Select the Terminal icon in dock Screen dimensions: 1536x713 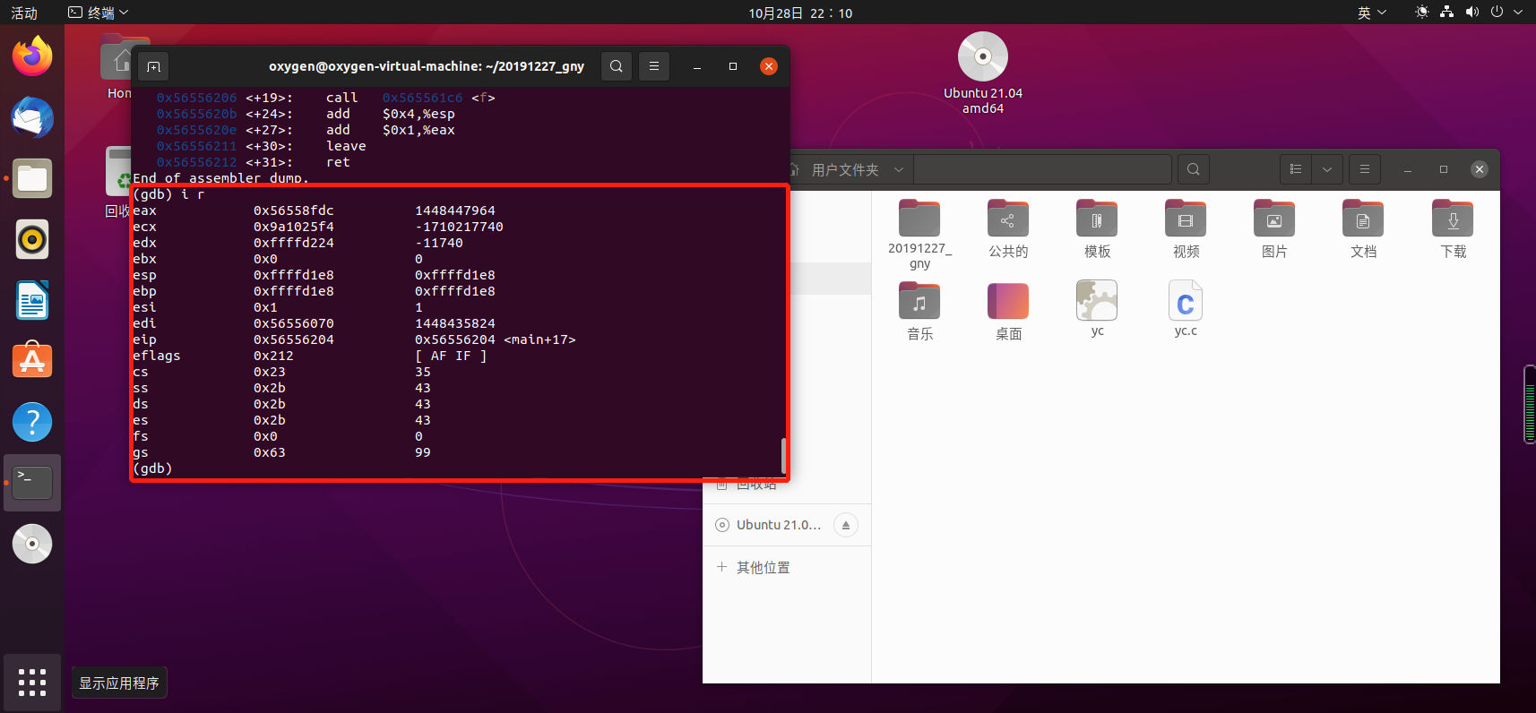point(32,483)
